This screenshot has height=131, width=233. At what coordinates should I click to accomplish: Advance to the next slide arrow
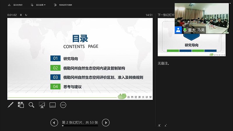[x=106, y=123]
